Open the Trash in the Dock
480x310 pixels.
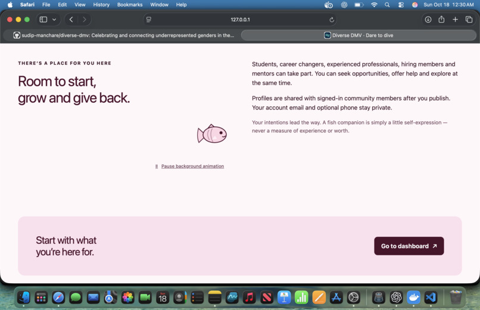456,297
